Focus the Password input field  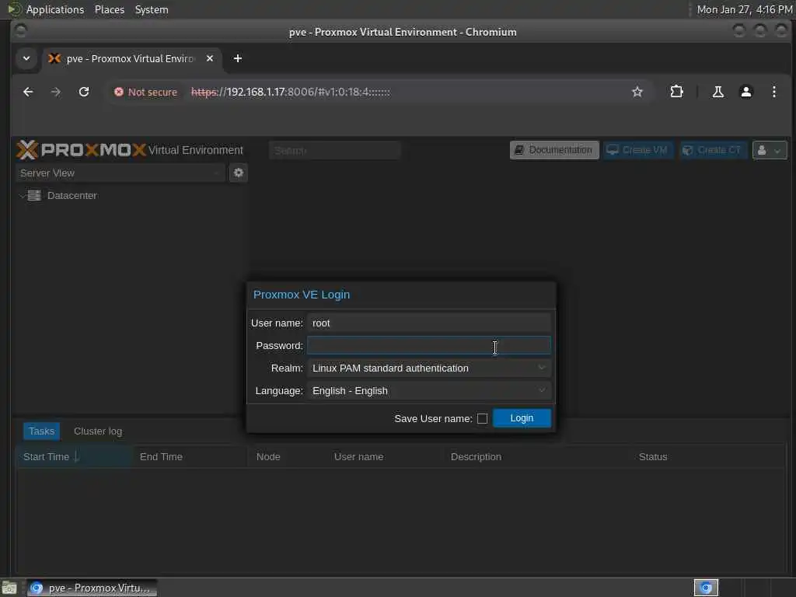(428, 345)
